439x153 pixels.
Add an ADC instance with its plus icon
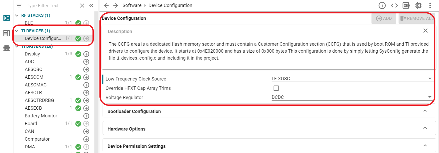[x=86, y=62]
